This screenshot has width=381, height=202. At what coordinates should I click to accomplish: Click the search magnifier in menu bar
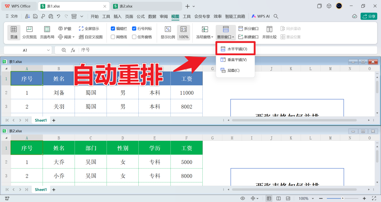click(276, 16)
